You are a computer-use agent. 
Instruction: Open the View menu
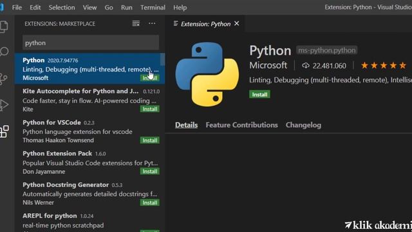[89, 7]
